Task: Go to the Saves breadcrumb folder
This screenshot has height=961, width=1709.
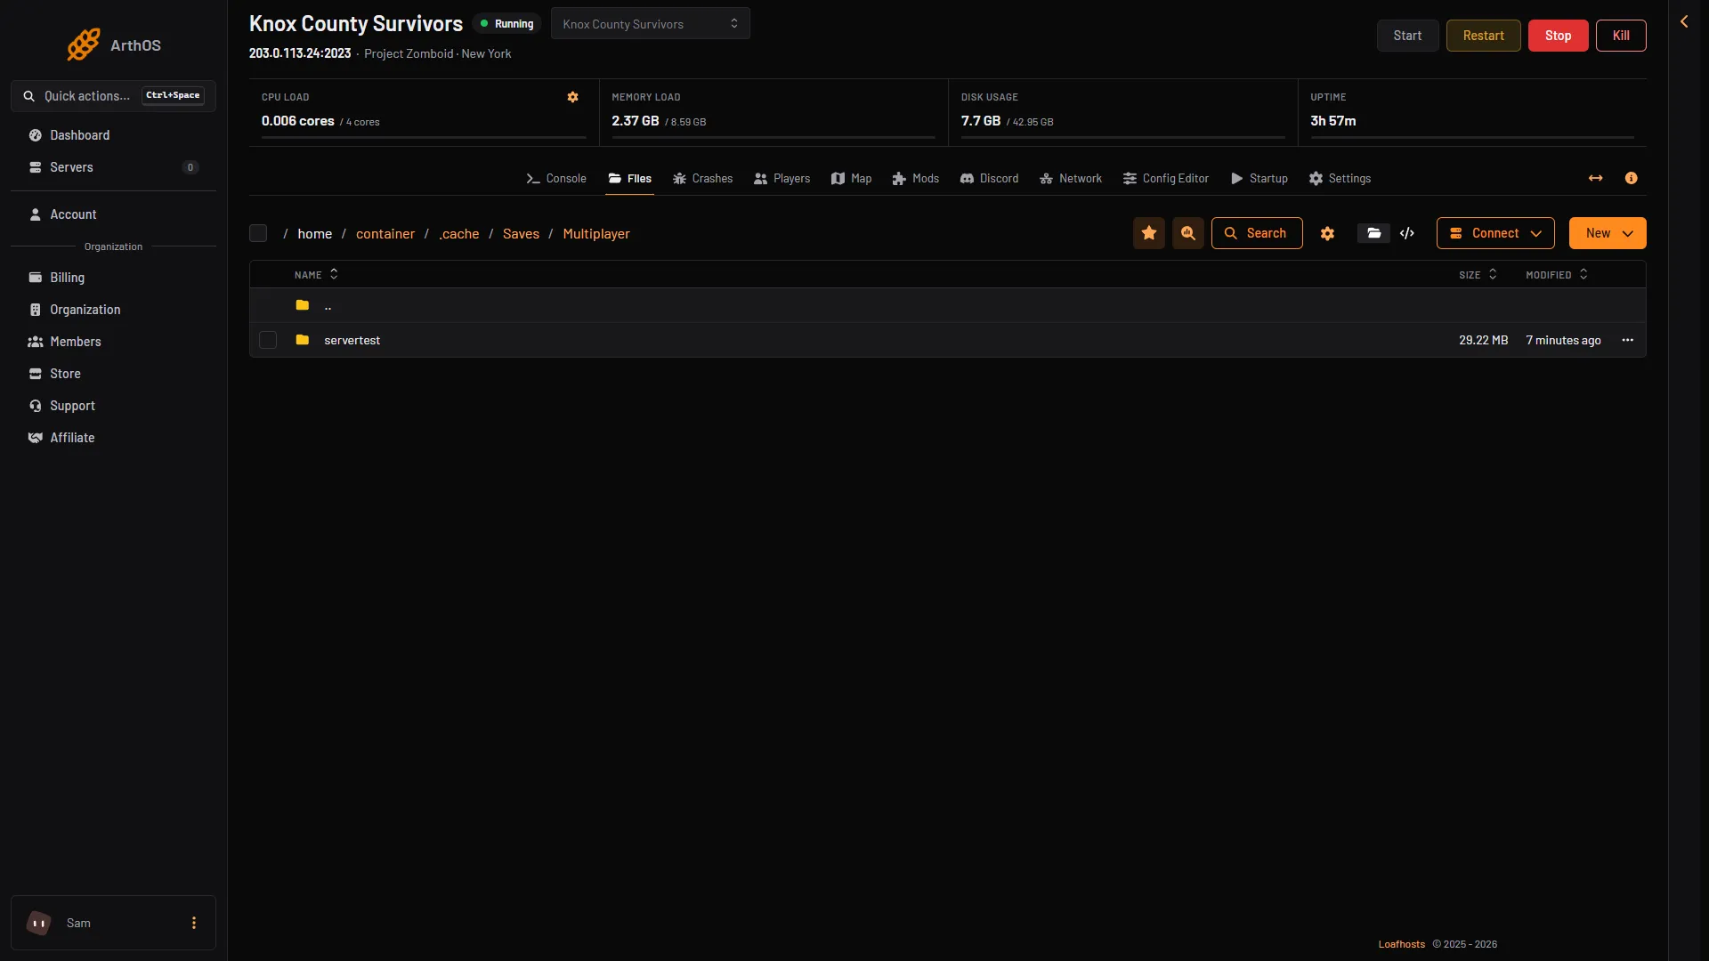Action: point(521,234)
